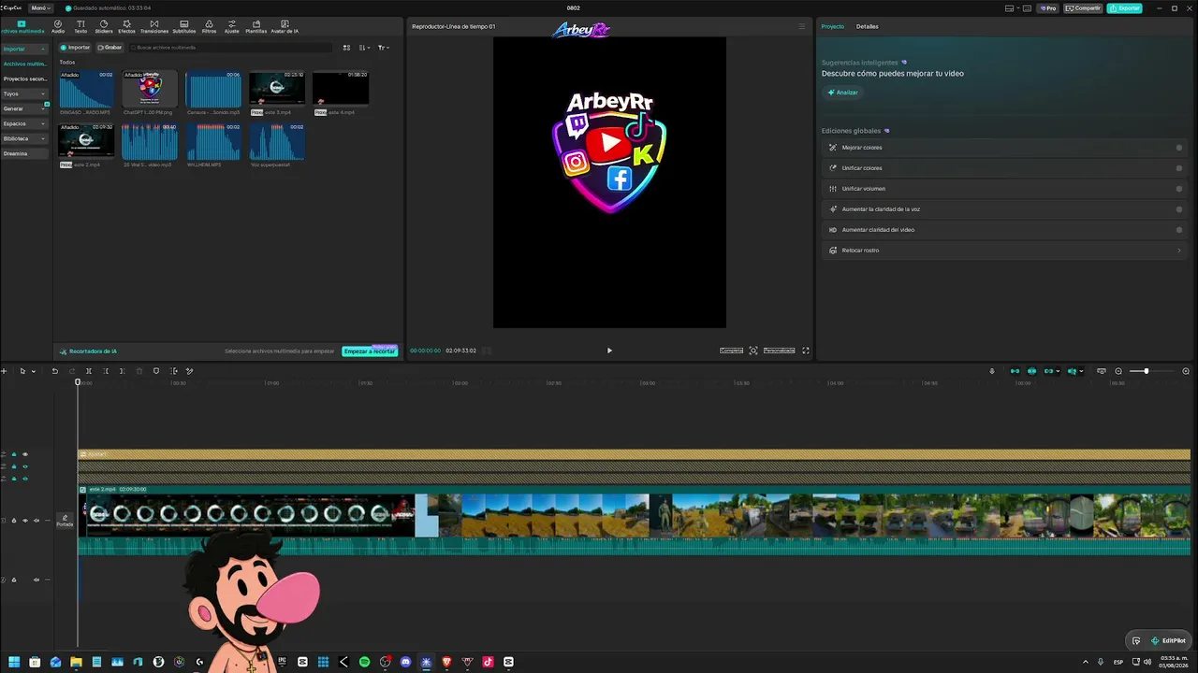Viewport: 1198px width, 673px height.
Task: Switch the media grid view icon
Action: click(x=346, y=48)
